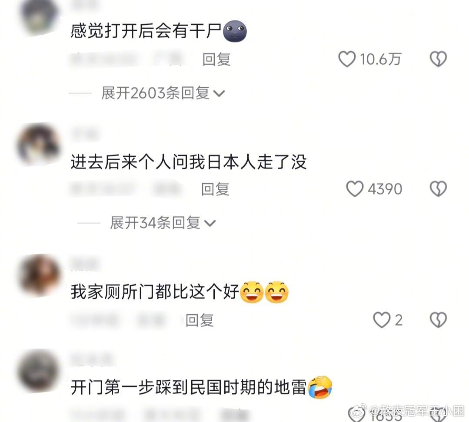Dislike the 我家厕所门 comment
This screenshot has height=422, width=469.
coord(438,320)
